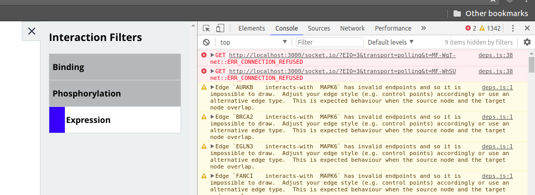Expand the AURKB edge warning
The image size is (535, 195).
212,87
